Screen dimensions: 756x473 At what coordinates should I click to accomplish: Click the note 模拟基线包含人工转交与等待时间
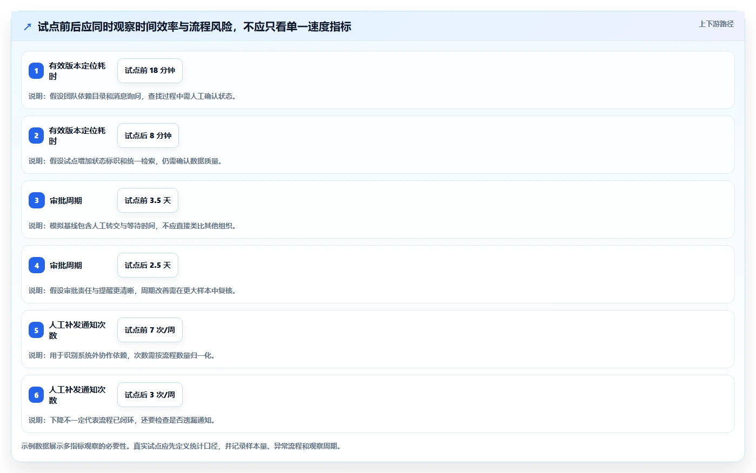coord(132,226)
